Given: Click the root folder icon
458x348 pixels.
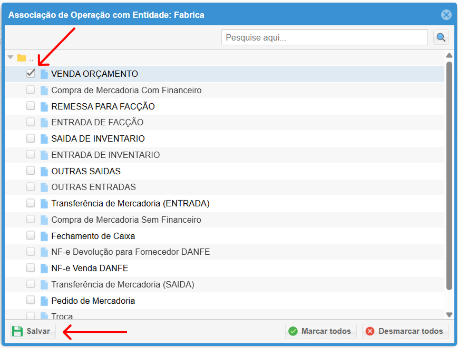Looking at the screenshot, I should (22, 58).
